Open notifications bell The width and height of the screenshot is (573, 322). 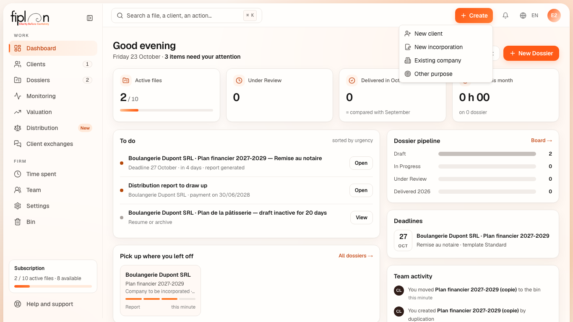coord(505,16)
